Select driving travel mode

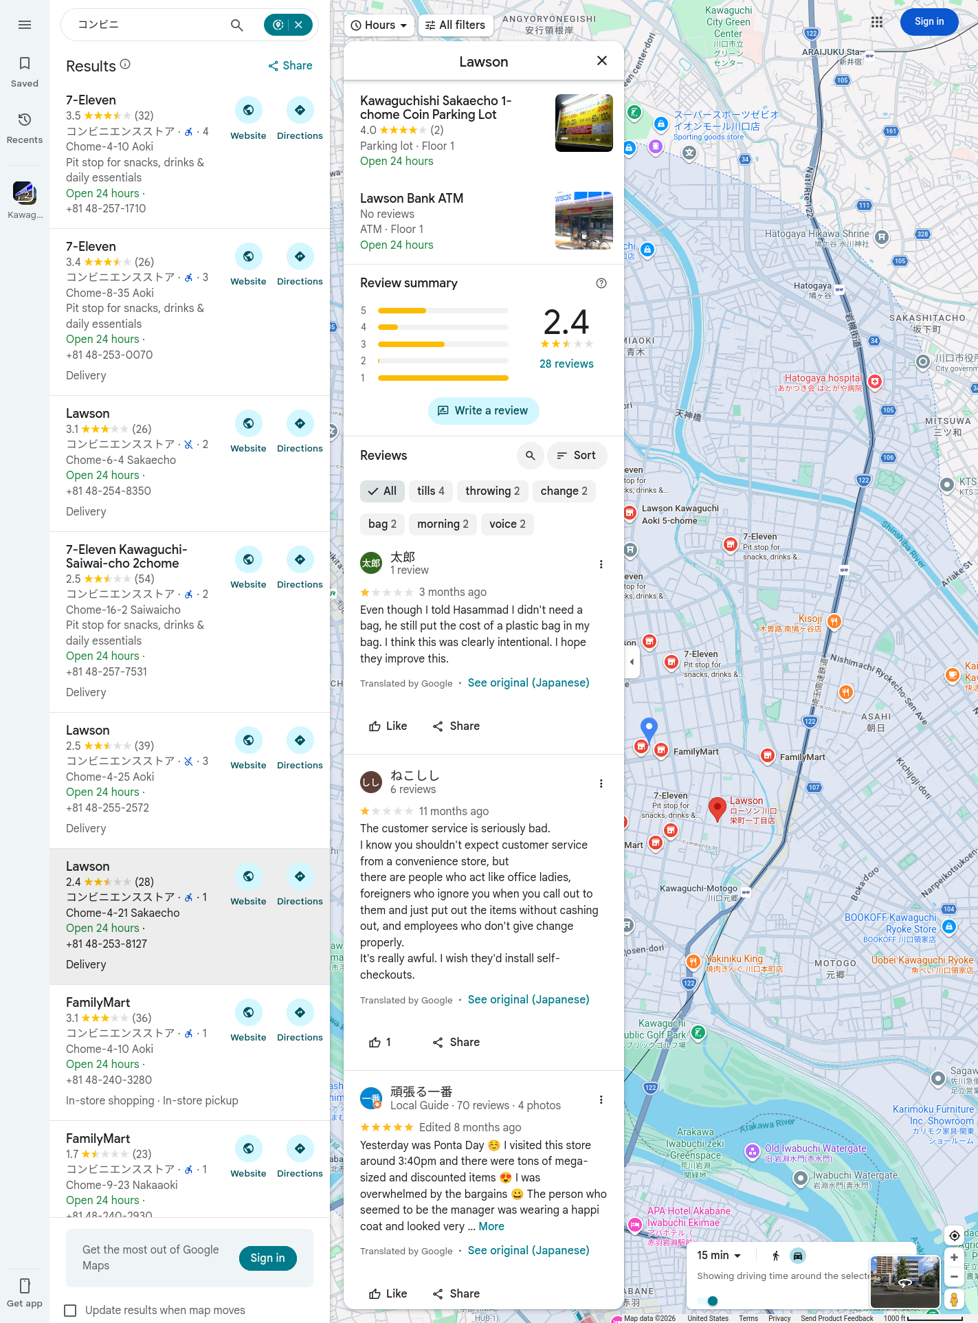[x=798, y=1256]
